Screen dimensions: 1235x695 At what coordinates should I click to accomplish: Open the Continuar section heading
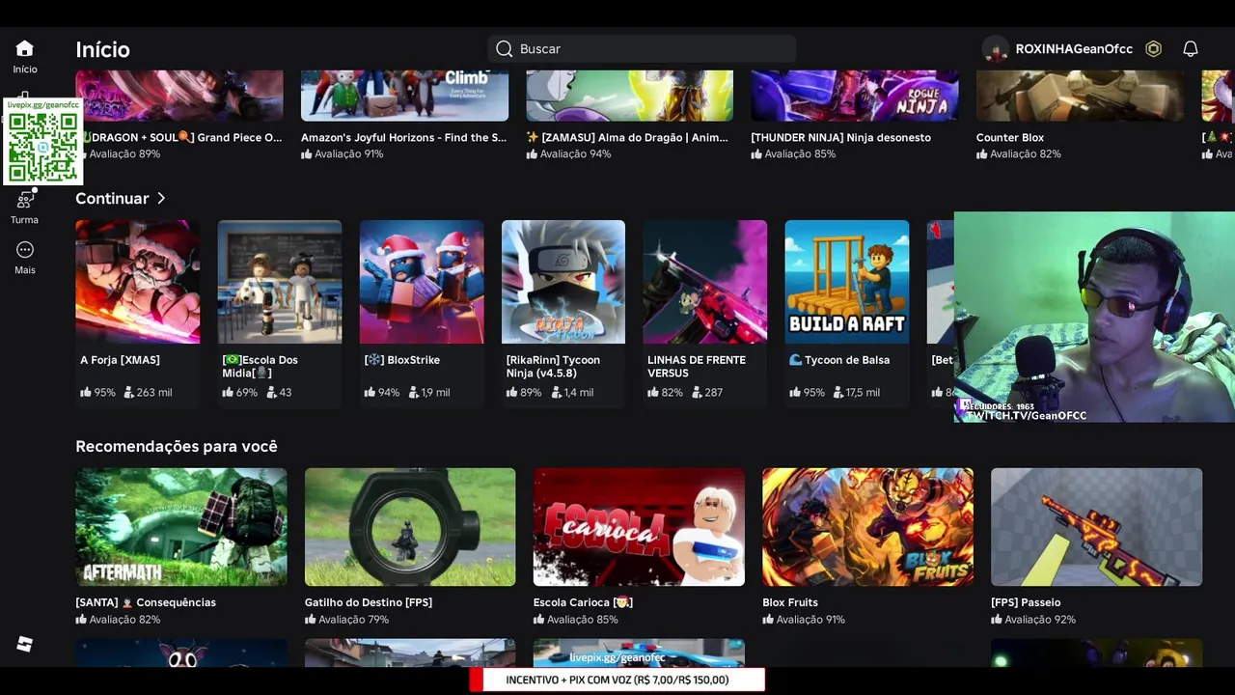pos(112,198)
